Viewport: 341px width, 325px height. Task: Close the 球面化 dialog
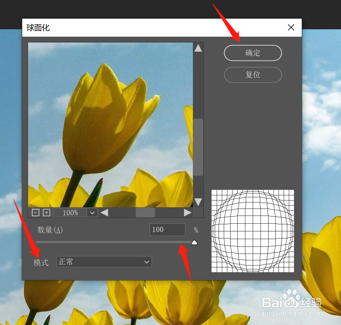click(x=291, y=27)
